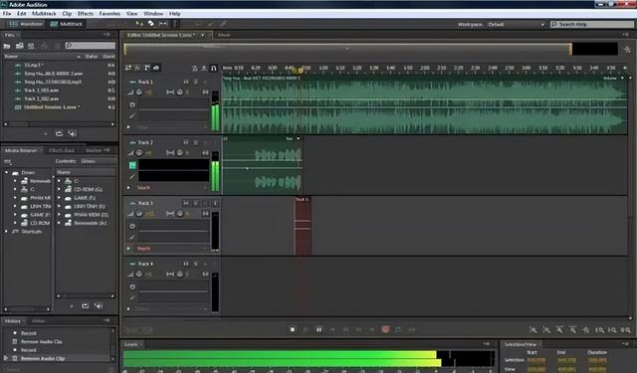
Task: Switch to the Mixer tab
Action: coord(224,35)
